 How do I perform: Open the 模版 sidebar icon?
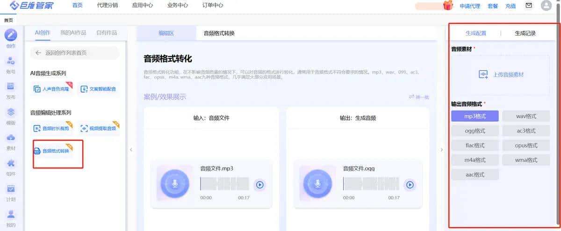[11, 112]
